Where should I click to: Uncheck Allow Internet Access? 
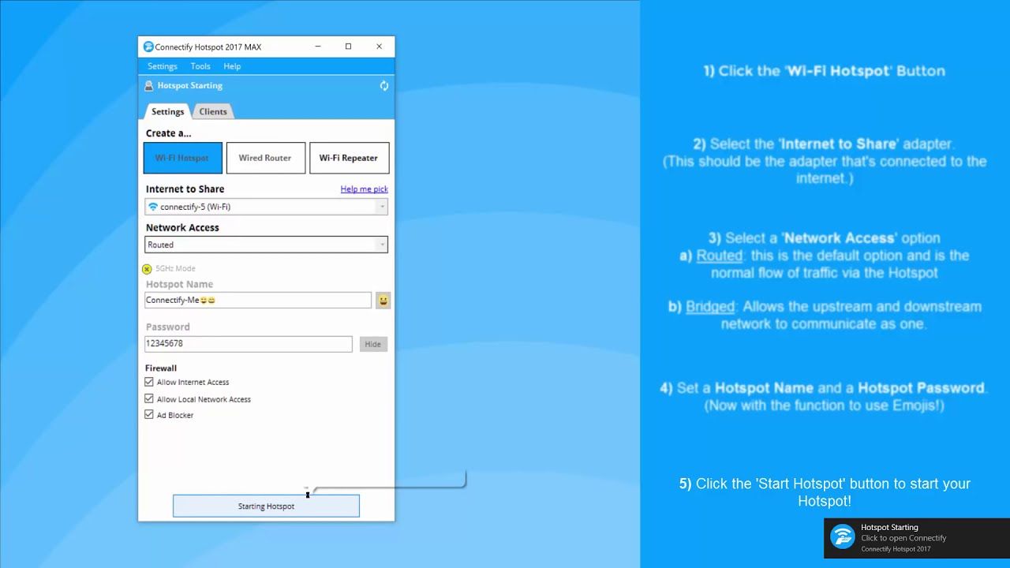[x=149, y=382]
